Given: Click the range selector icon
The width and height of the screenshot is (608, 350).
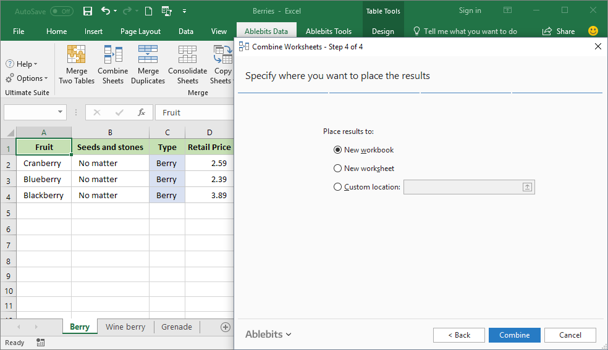Looking at the screenshot, I should point(527,187).
